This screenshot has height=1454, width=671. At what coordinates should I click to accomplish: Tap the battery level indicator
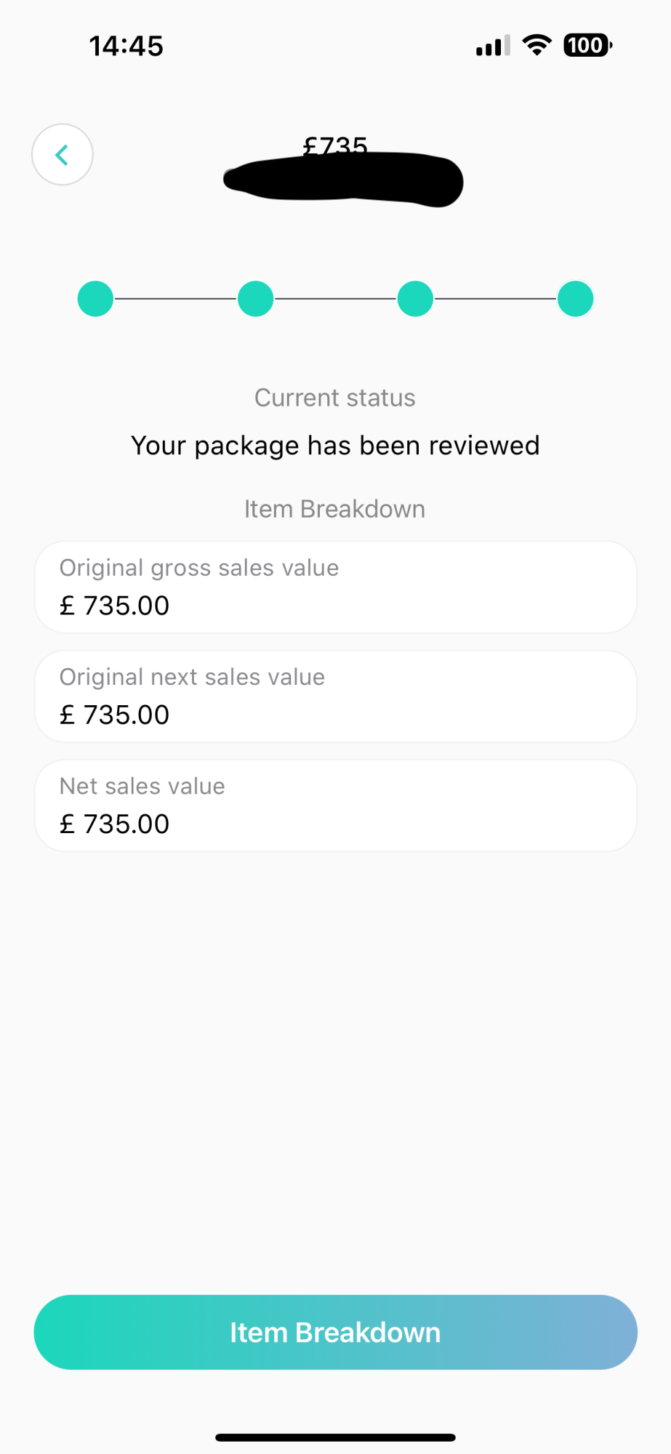(587, 46)
